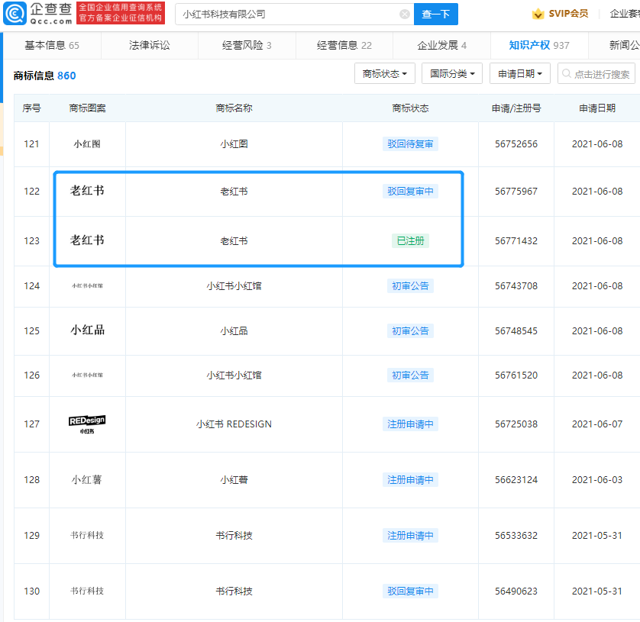Click the 小红薯 trademark image
Viewport: 640px width, 622px height.
click(x=86, y=479)
